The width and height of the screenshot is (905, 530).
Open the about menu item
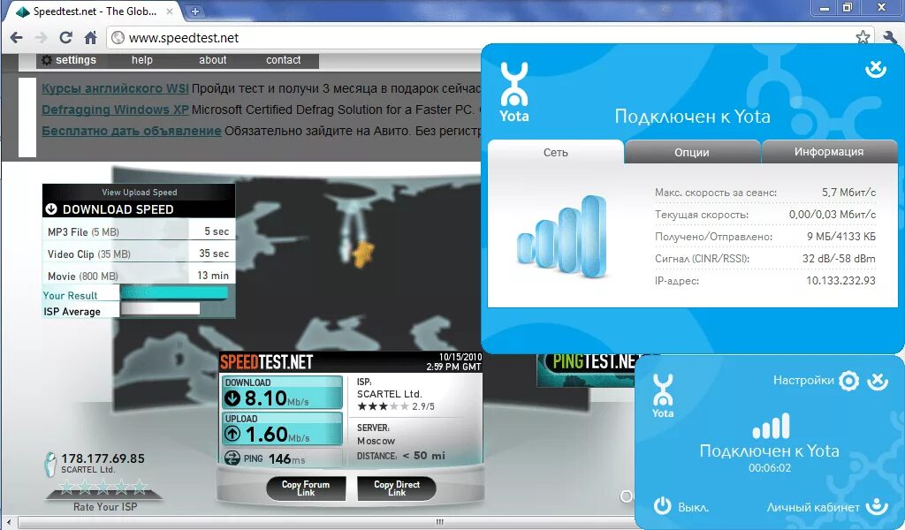(212, 60)
